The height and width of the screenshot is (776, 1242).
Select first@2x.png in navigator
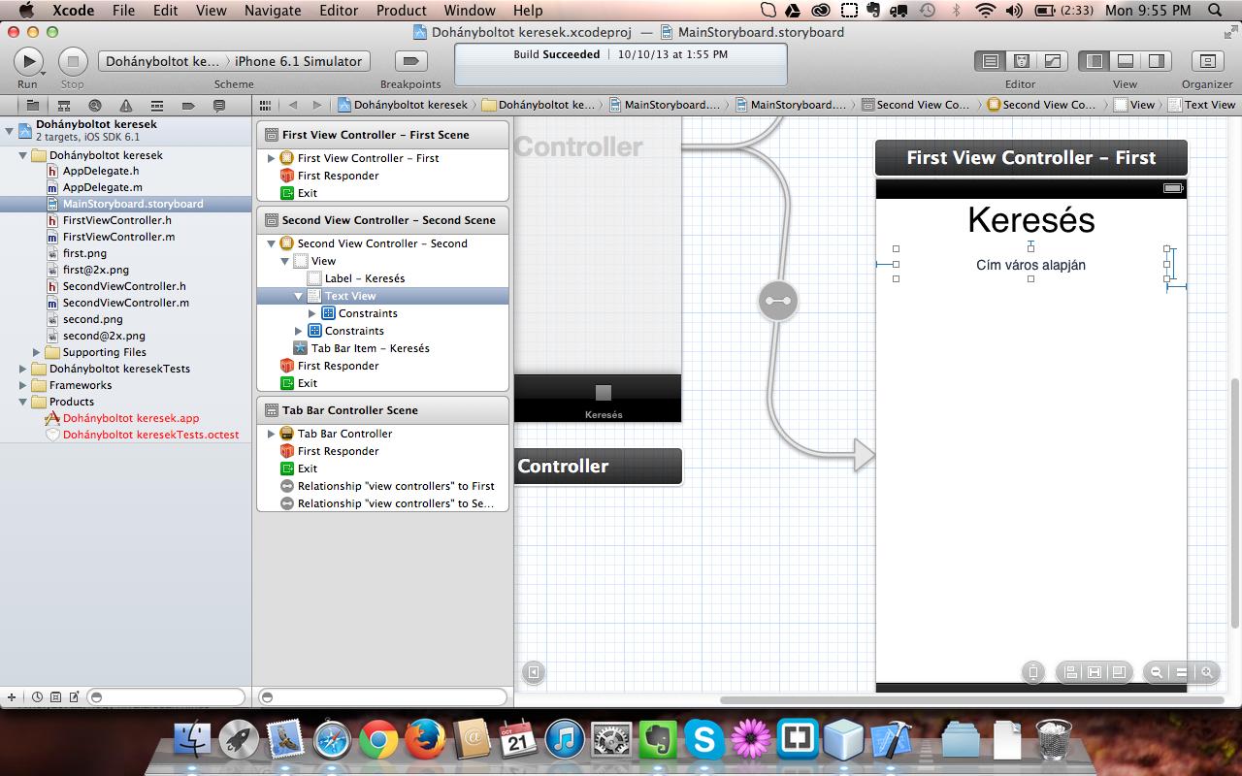click(95, 270)
